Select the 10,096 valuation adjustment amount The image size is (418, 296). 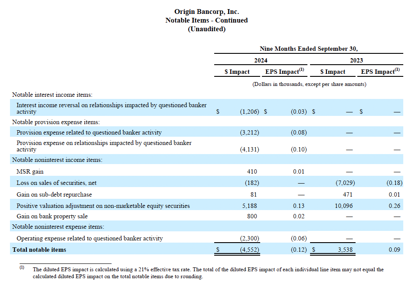click(x=343, y=206)
